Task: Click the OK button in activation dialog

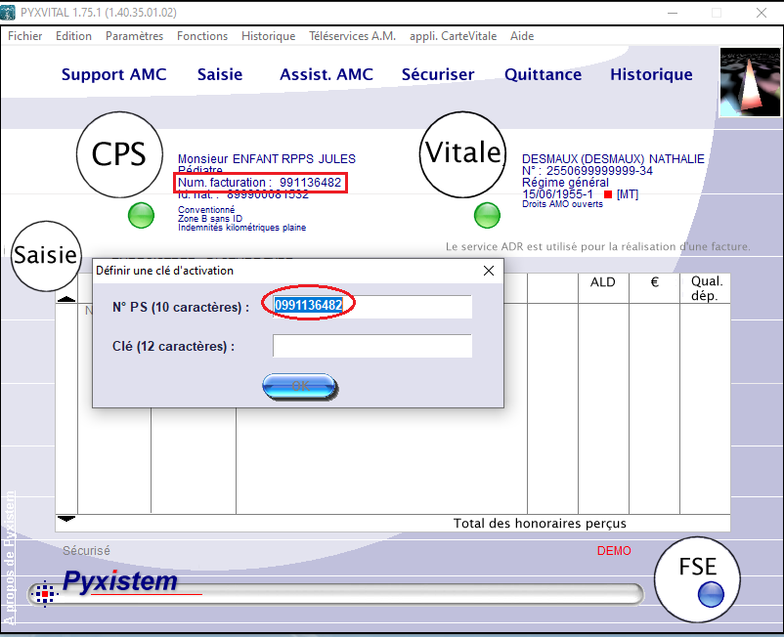Action: (x=300, y=386)
